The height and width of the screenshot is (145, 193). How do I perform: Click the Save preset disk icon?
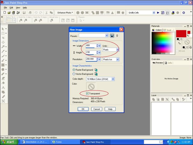point(112,36)
